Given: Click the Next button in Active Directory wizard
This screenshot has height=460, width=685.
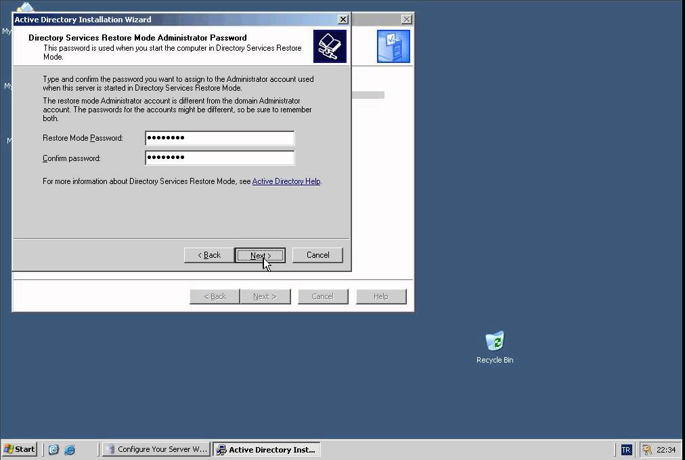Looking at the screenshot, I should [x=260, y=255].
